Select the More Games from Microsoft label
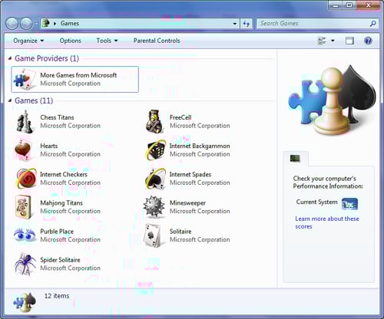 (78, 75)
